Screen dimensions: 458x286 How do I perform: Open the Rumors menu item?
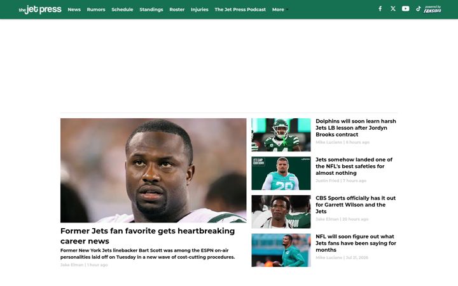(96, 10)
